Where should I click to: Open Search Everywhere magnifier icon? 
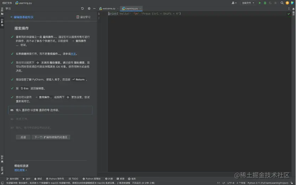point(282,3)
